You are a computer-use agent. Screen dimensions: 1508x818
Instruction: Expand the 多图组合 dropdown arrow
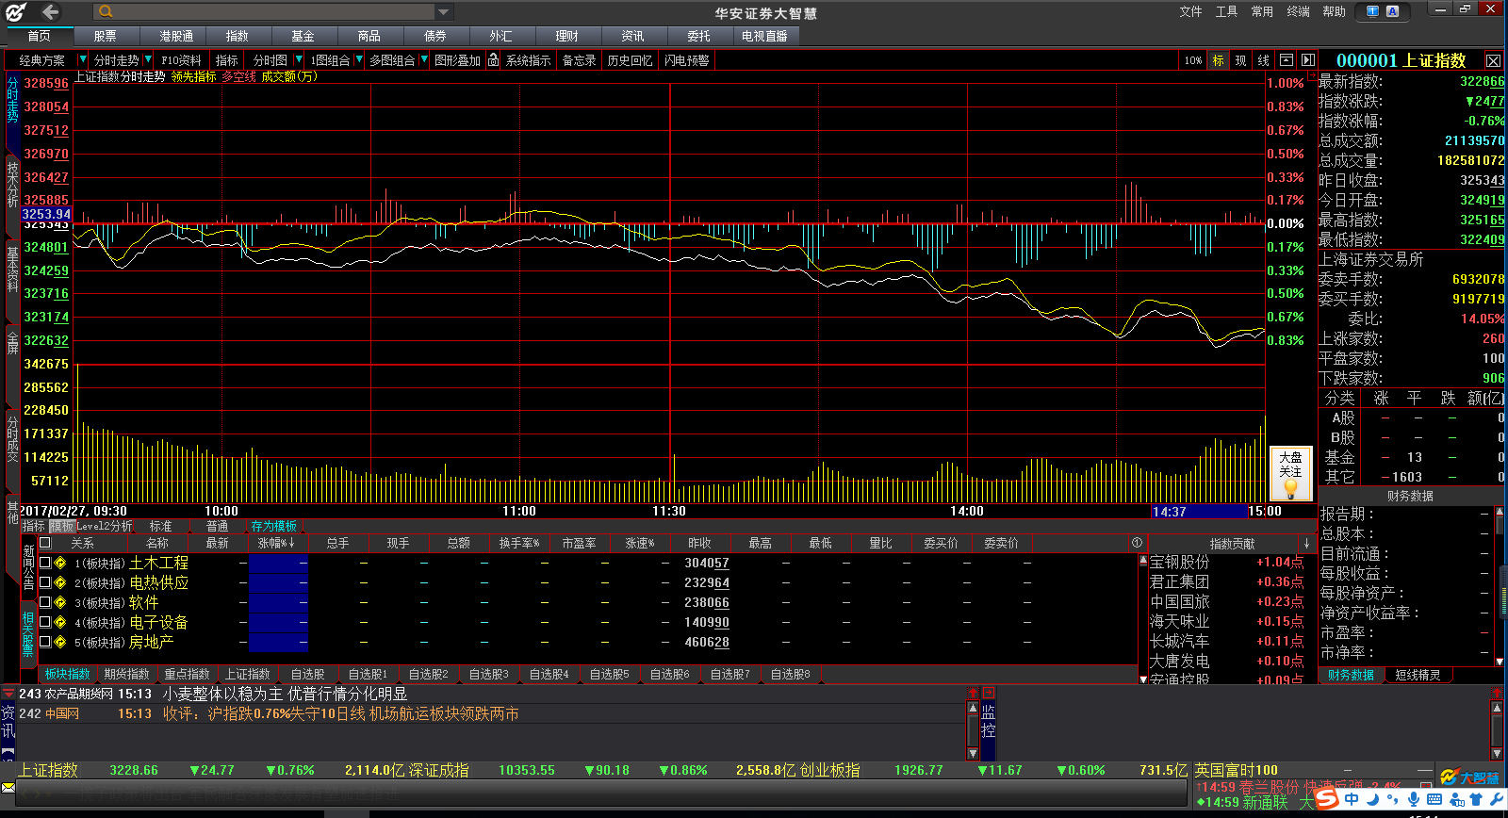pyautogui.click(x=423, y=60)
